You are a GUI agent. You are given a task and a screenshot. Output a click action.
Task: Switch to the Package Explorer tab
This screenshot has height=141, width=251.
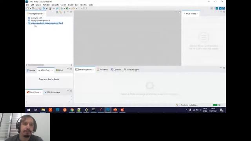click(x=36, y=14)
